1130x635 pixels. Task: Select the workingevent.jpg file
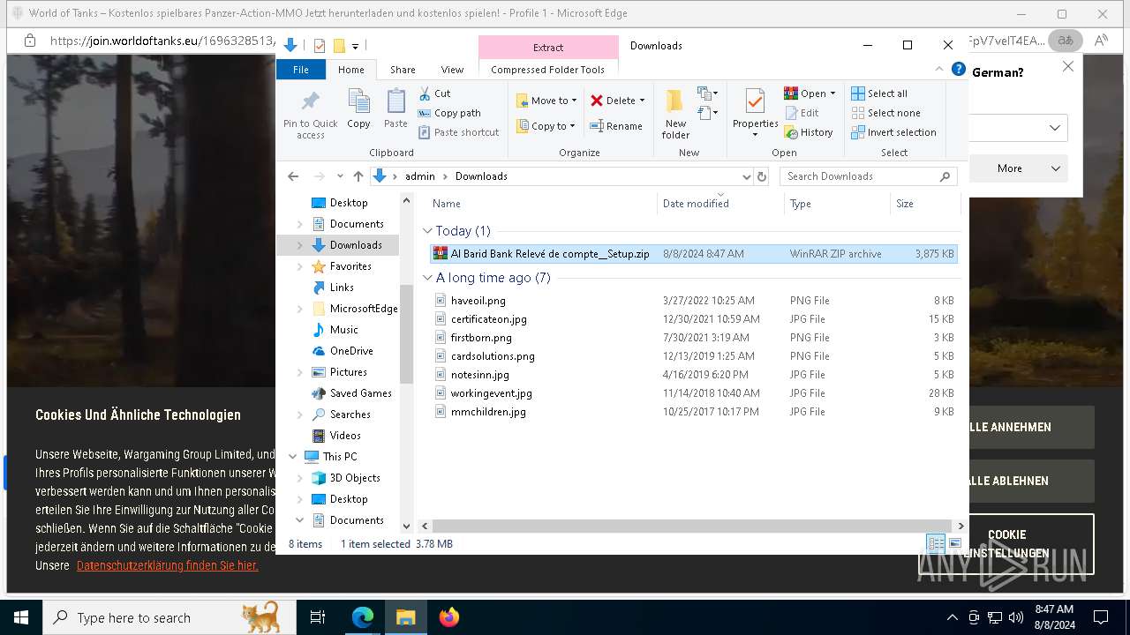tap(694, 393)
